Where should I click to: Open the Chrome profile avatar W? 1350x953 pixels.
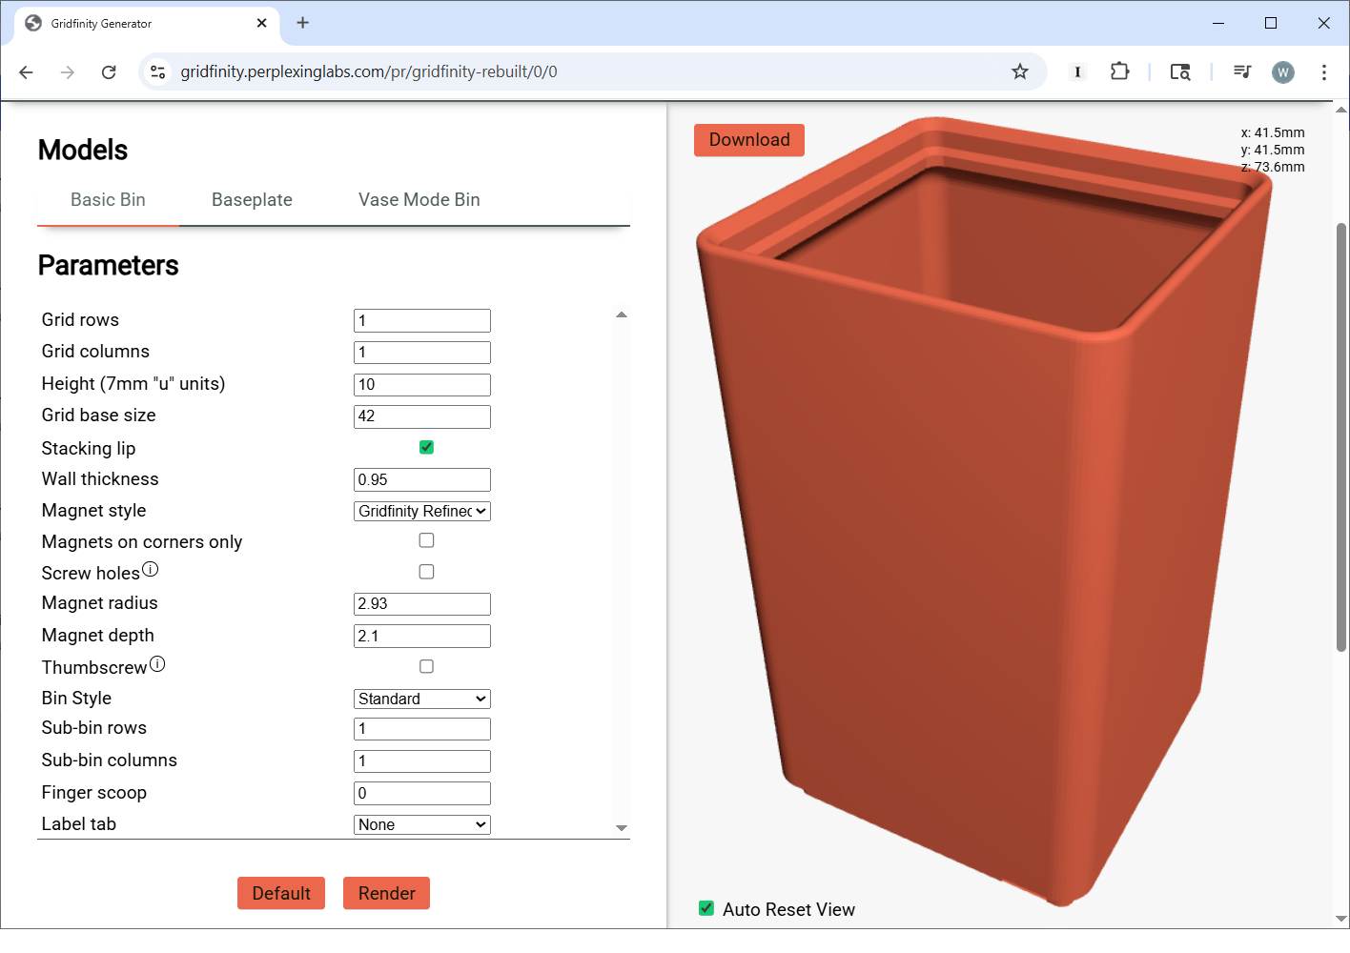pyautogui.click(x=1283, y=71)
